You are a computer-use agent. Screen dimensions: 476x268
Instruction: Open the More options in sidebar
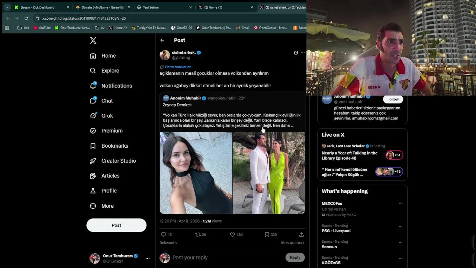102,206
